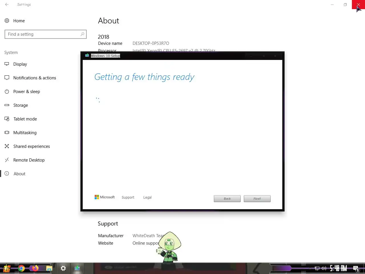Minimize the Settings window

coord(332,5)
